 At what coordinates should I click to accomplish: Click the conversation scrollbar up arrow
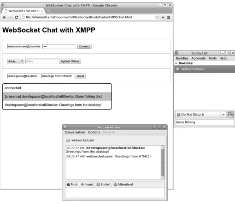click(x=163, y=147)
